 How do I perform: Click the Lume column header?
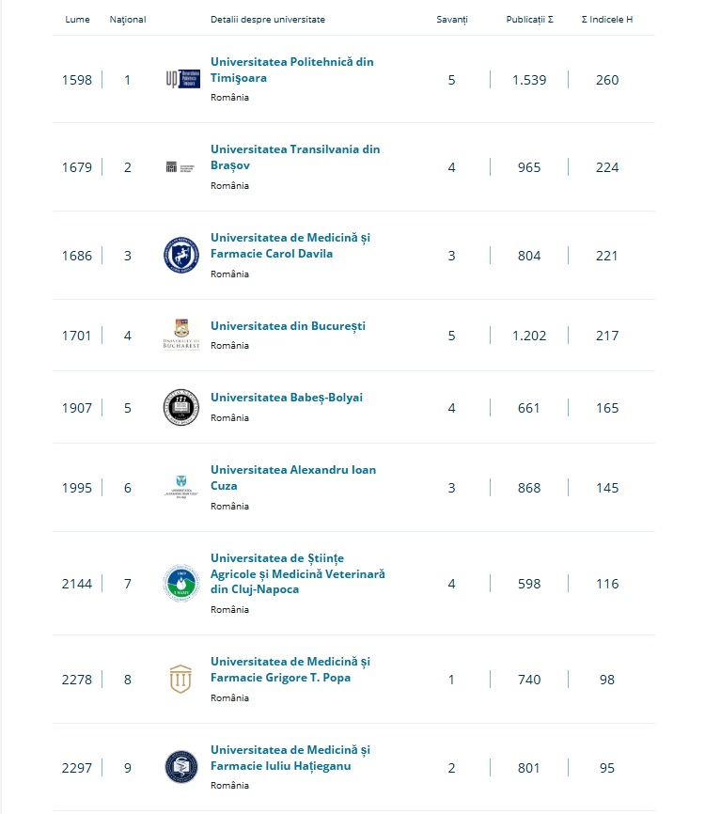pos(77,20)
